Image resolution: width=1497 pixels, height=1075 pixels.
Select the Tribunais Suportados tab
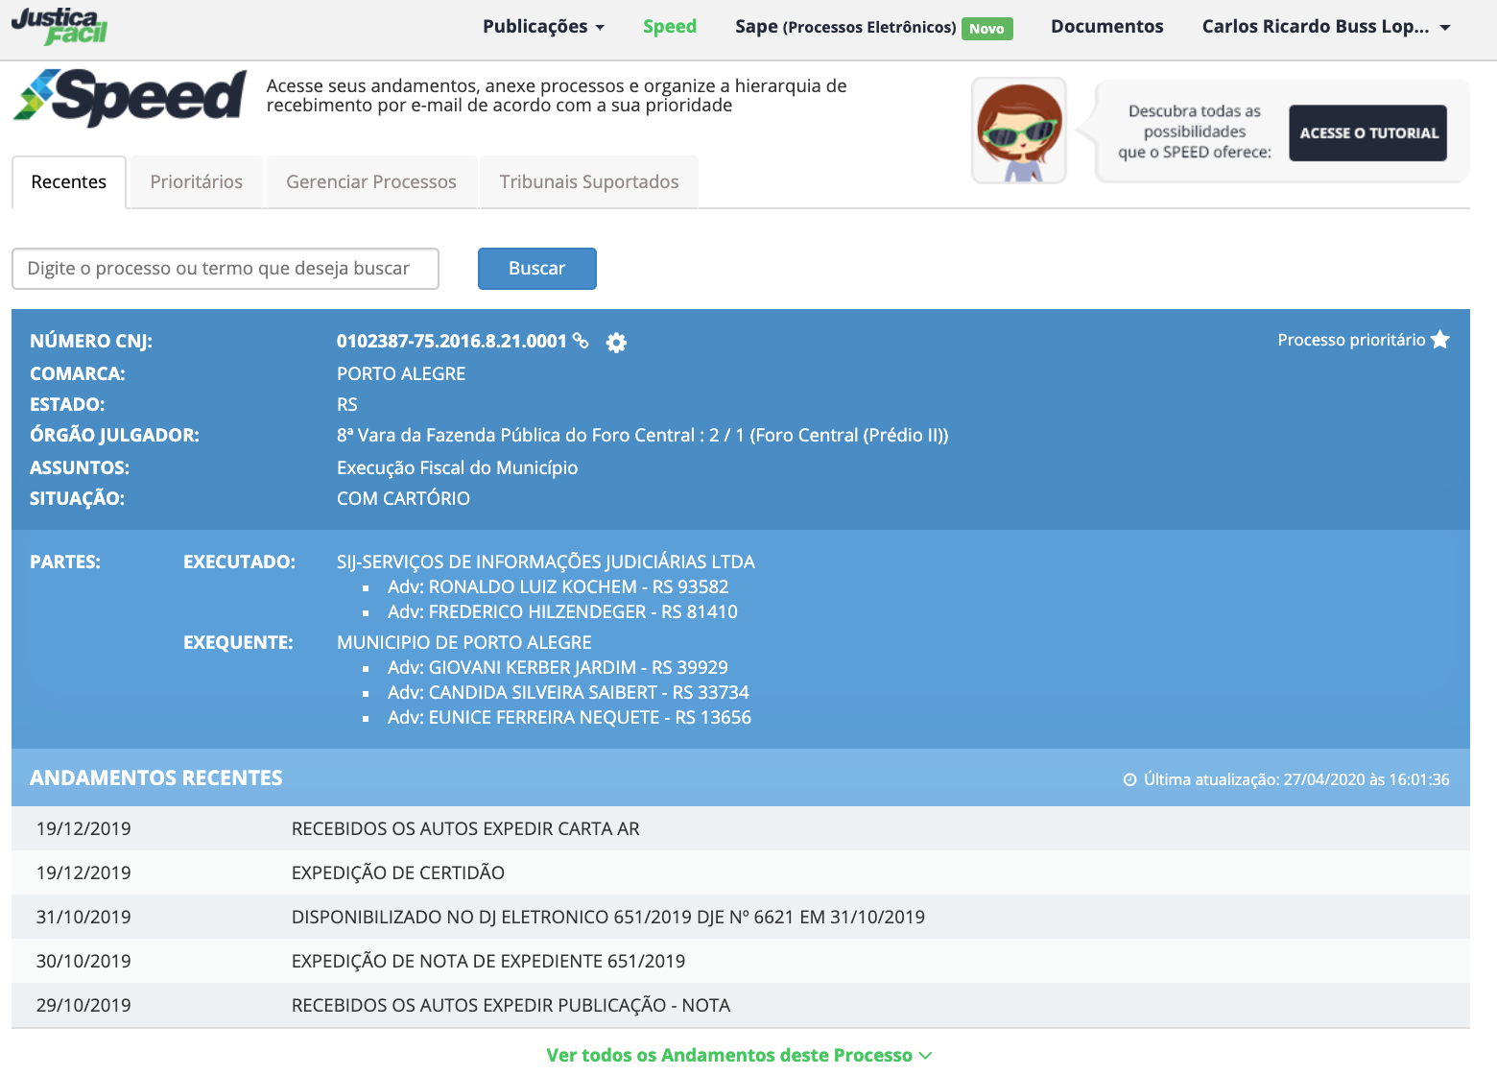pyautogui.click(x=589, y=182)
